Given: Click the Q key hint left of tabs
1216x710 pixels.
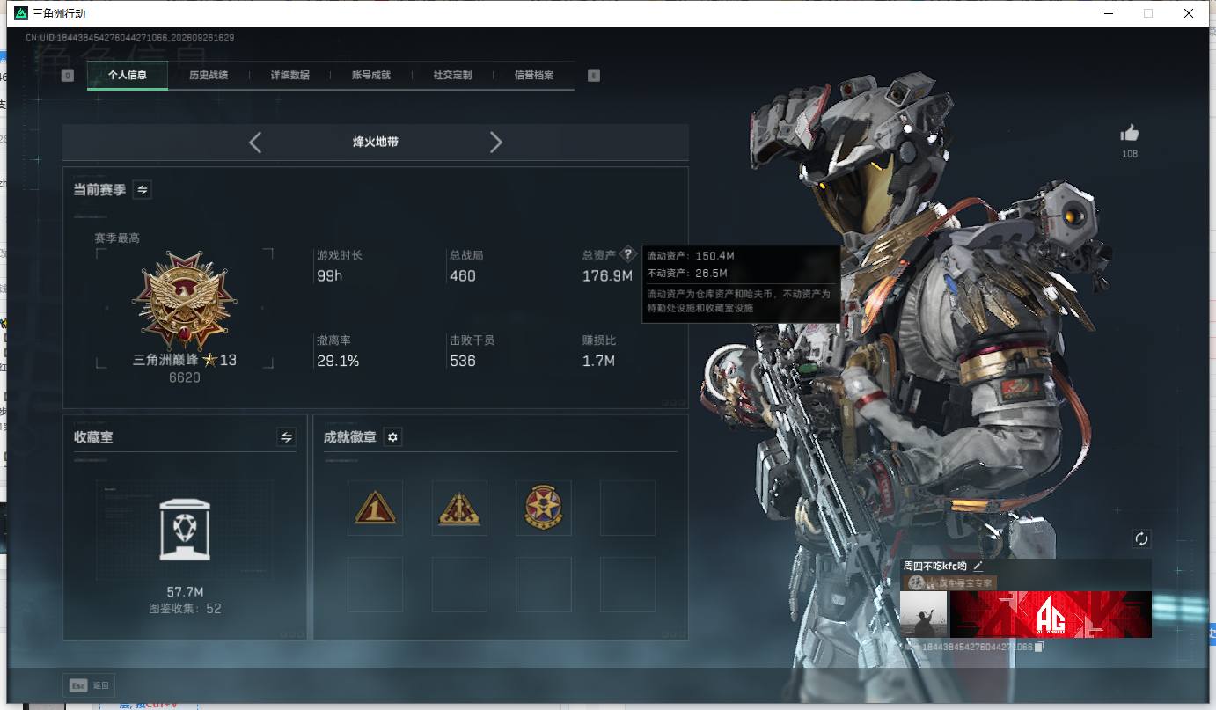Looking at the screenshot, I should pyautogui.click(x=68, y=76).
